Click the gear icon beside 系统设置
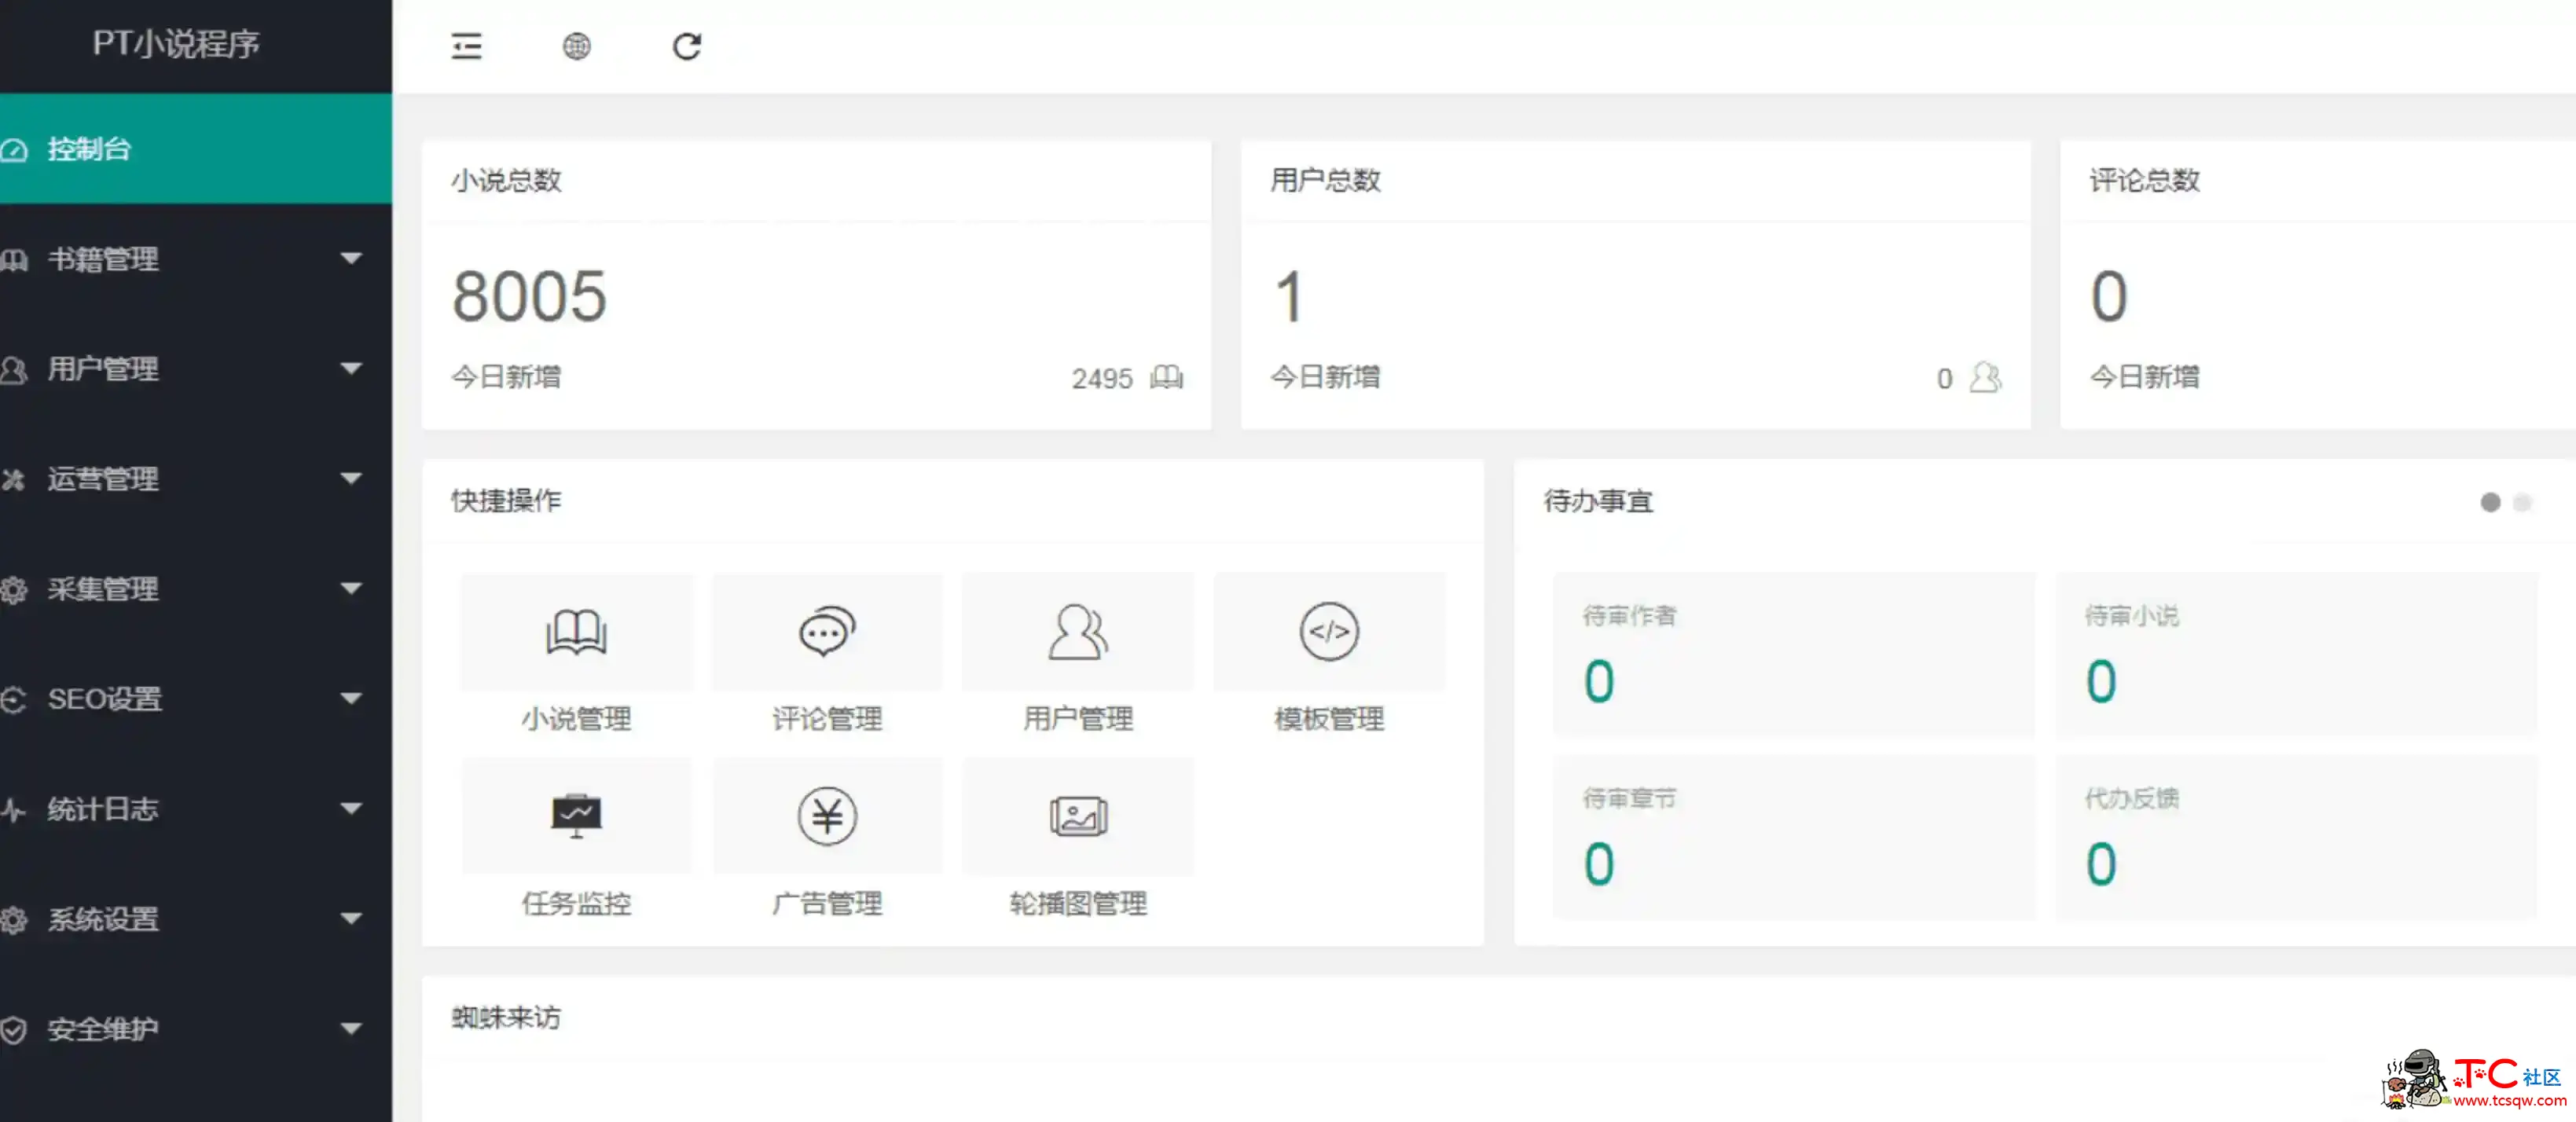 pos(14,920)
